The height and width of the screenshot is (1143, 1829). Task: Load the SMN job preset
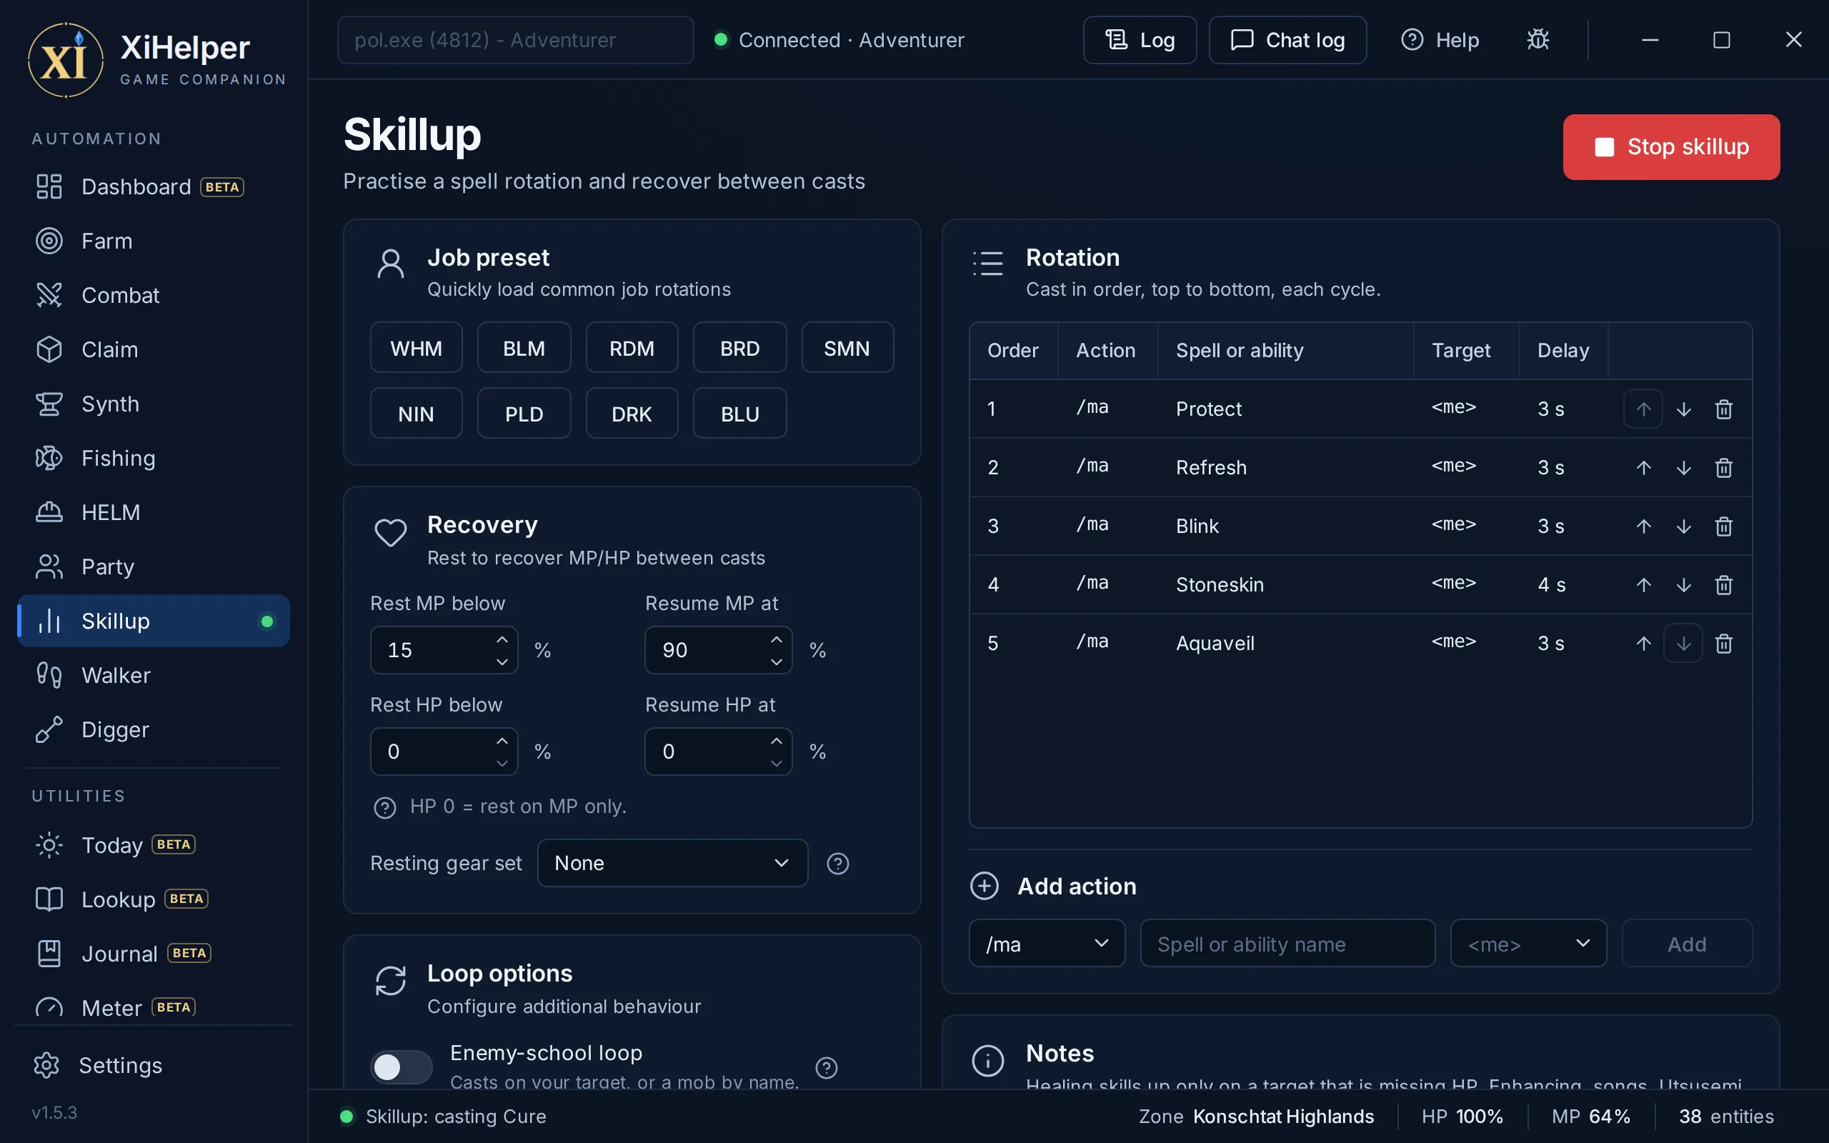click(x=847, y=348)
